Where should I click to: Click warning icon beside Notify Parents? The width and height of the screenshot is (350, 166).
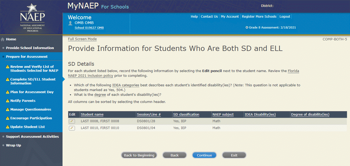8,101
